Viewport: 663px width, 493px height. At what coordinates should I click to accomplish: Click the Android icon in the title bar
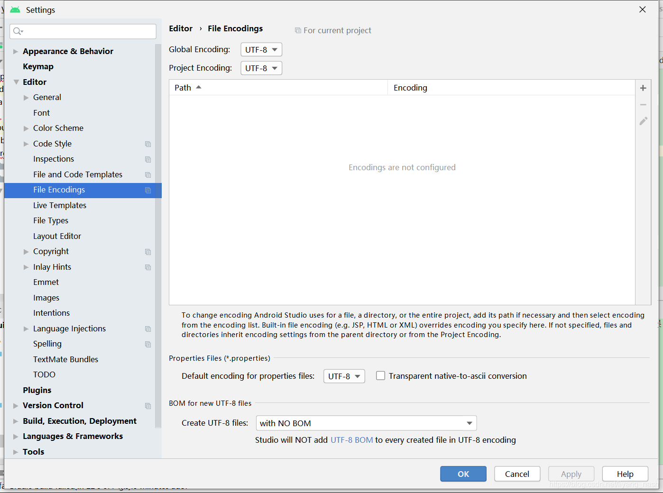(14, 9)
